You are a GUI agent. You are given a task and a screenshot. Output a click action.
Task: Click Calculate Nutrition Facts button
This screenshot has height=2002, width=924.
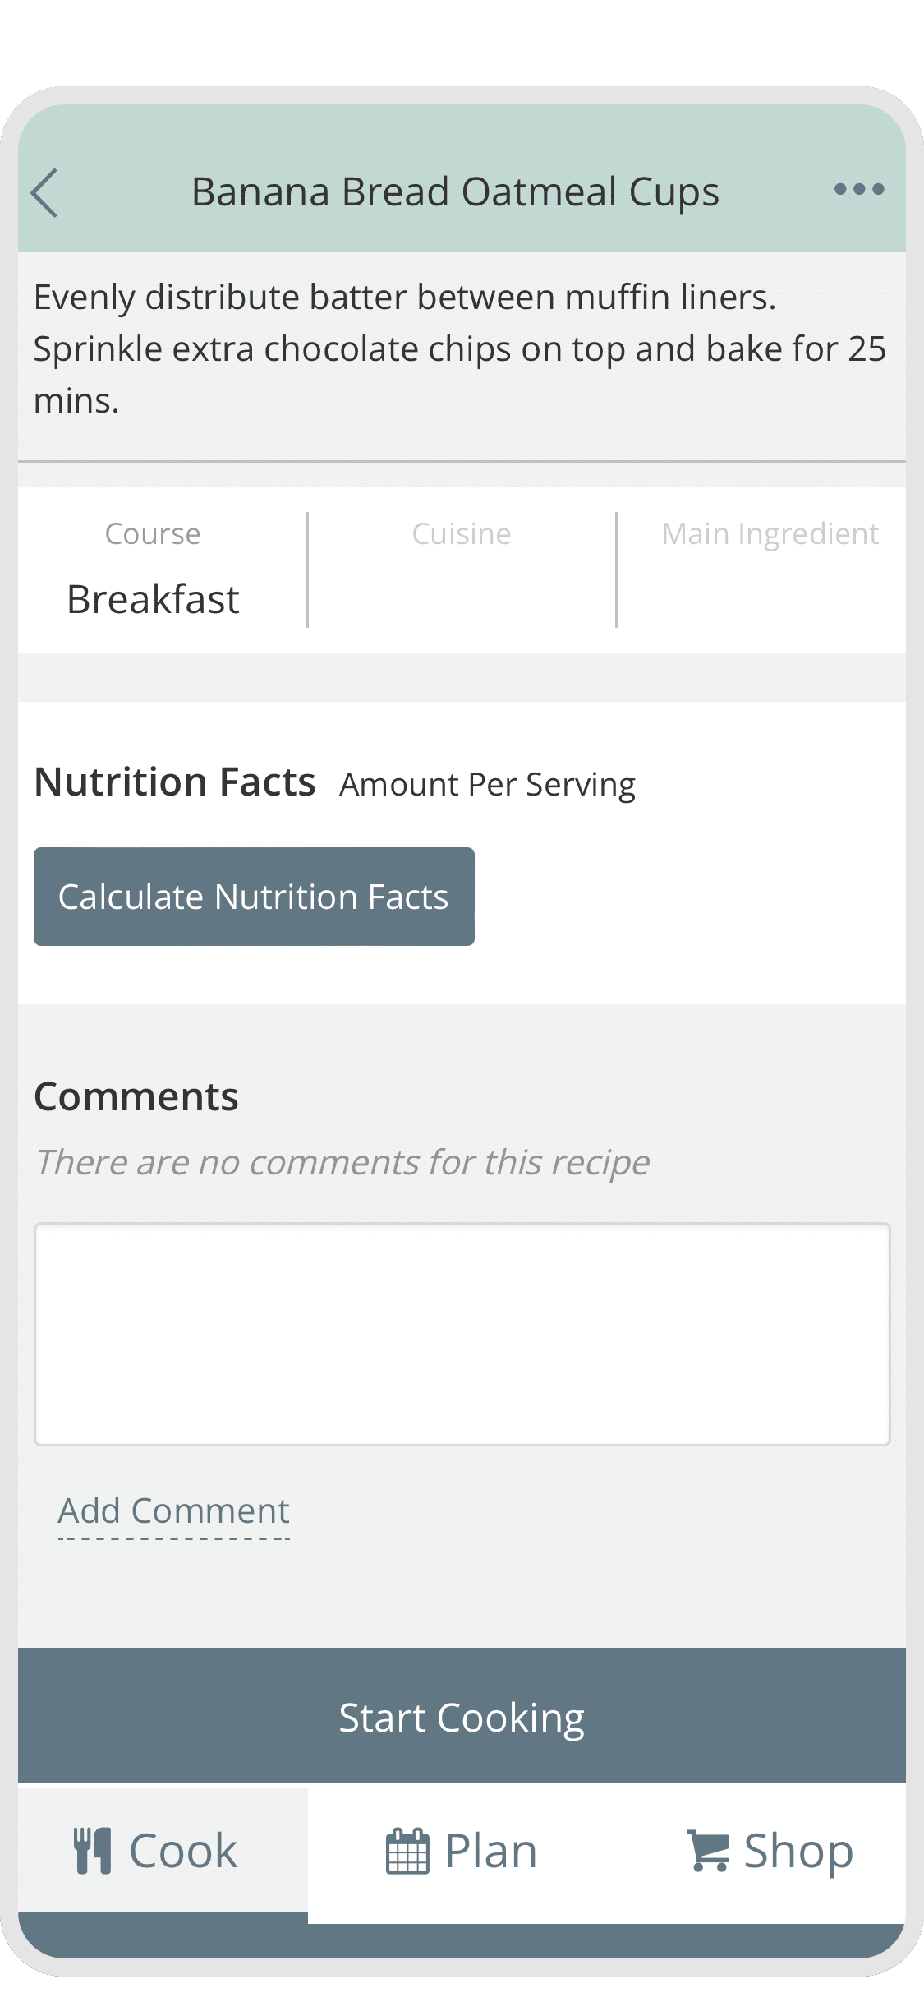[254, 897]
